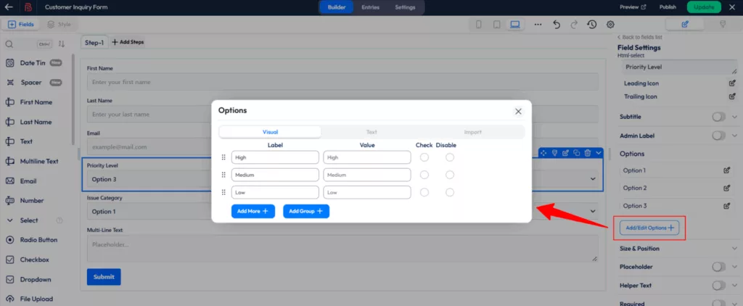
Task: Click drag handle of the High row
Action: click(223, 157)
